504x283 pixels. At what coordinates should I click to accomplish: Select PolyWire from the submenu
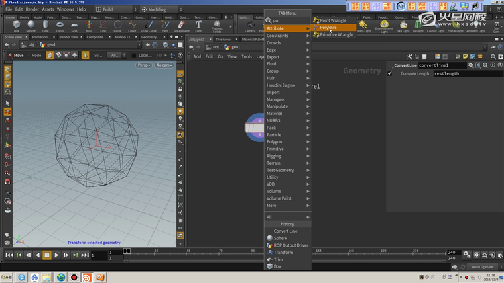328,28
